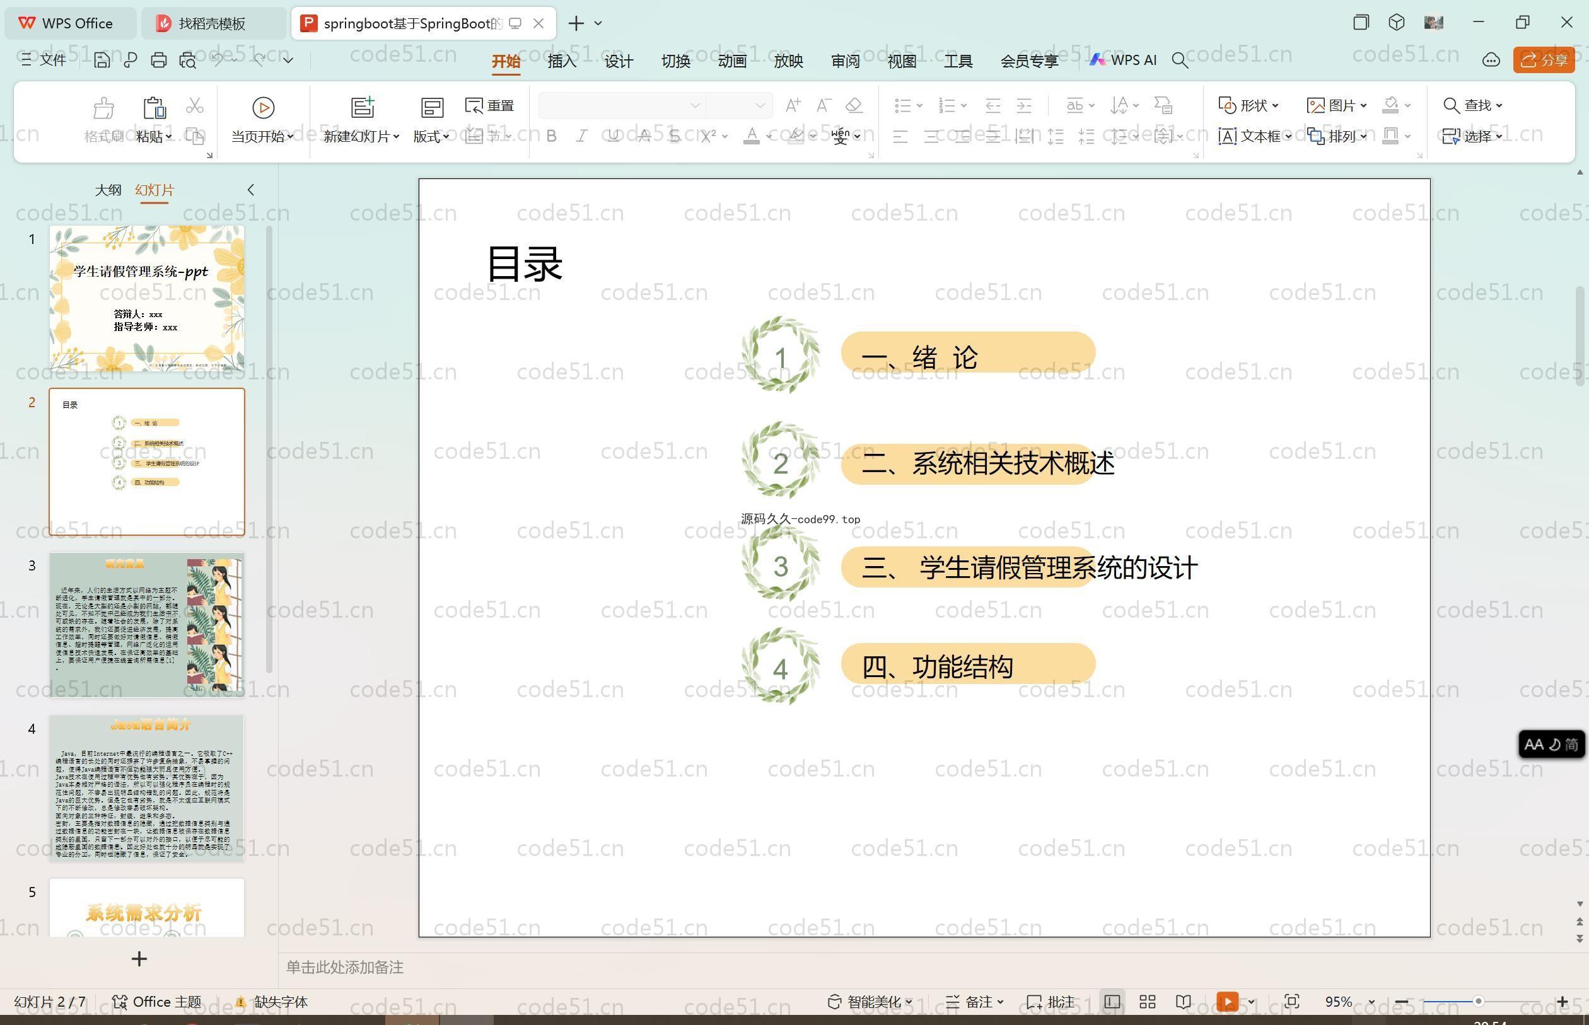Click the WPS AI button
The width and height of the screenshot is (1589, 1025).
tap(1123, 60)
